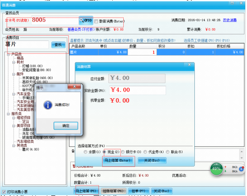
Task: Collapse the 产品类 tree node
Action: pos(8,55)
